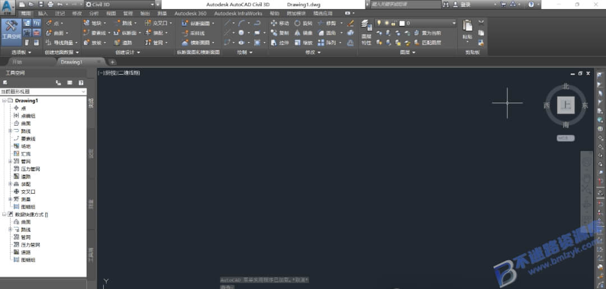Click the search keyword input field
The height and width of the screenshot is (289, 606).
click(x=405, y=4)
